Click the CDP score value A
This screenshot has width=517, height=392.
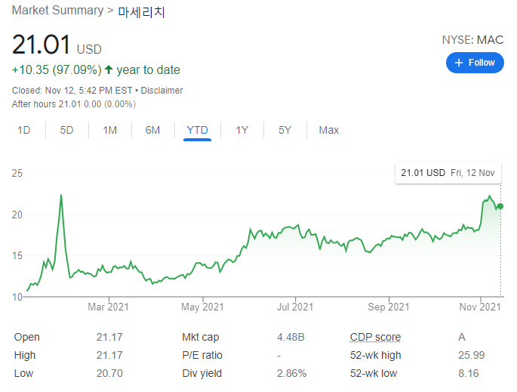pos(462,337)
